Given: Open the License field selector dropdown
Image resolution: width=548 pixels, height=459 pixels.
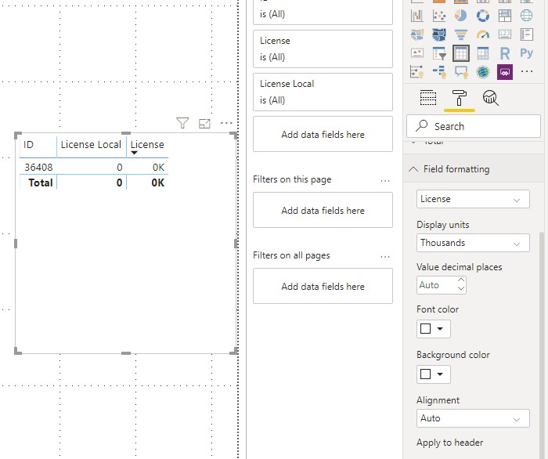Looking at the screenshot, I should [x=473, y=199].
